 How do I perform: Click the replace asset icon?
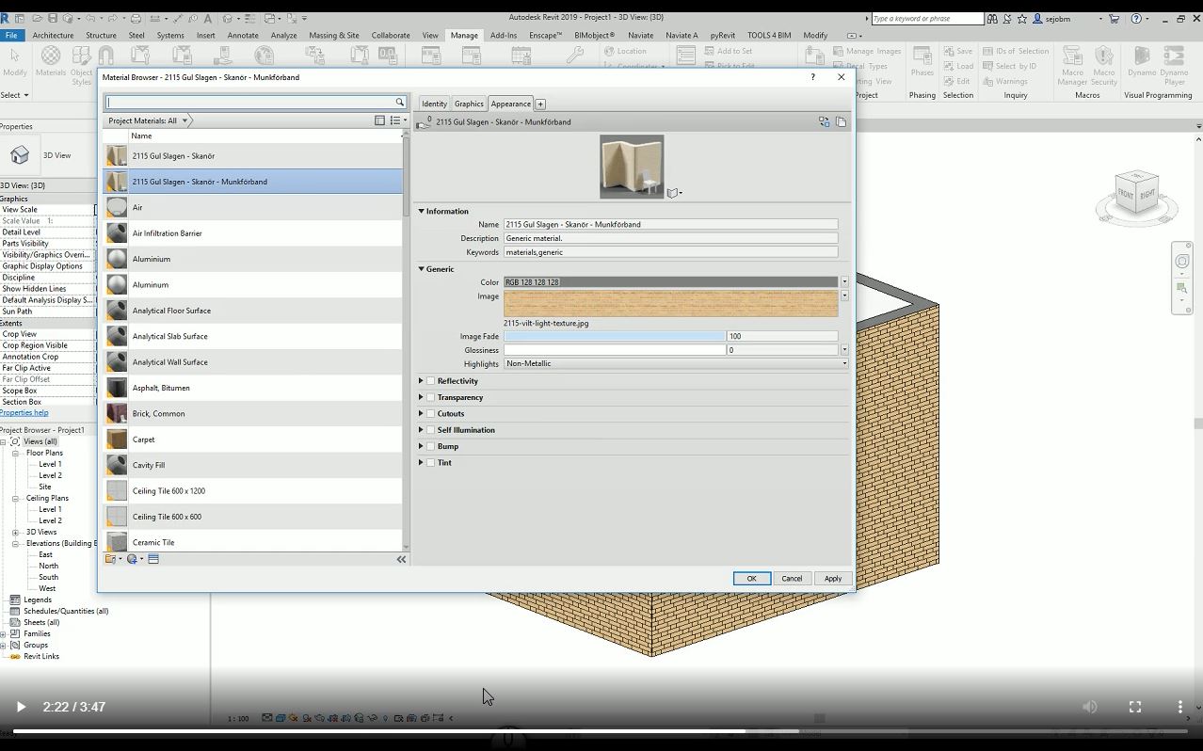click(x=825, y=121)
